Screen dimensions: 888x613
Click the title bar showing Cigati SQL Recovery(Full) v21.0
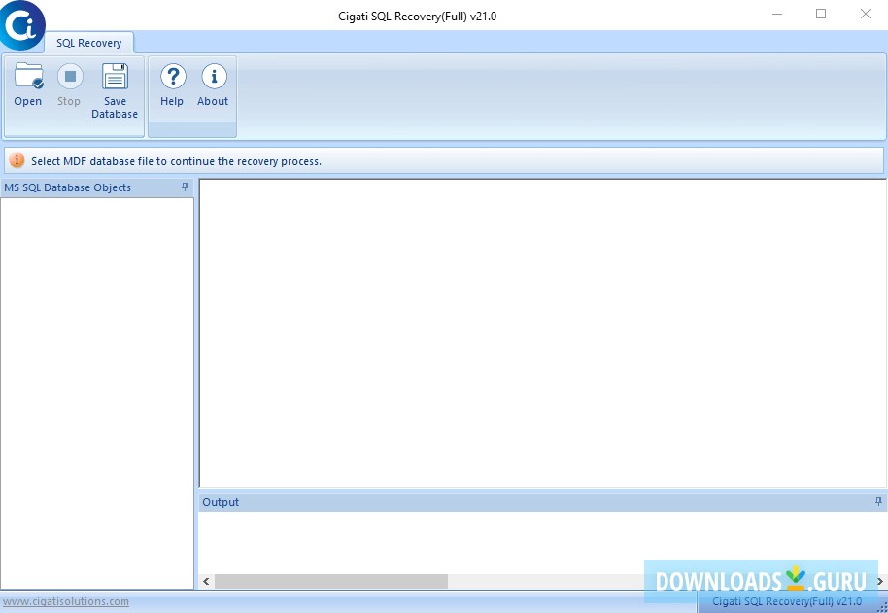pos(418,15)
